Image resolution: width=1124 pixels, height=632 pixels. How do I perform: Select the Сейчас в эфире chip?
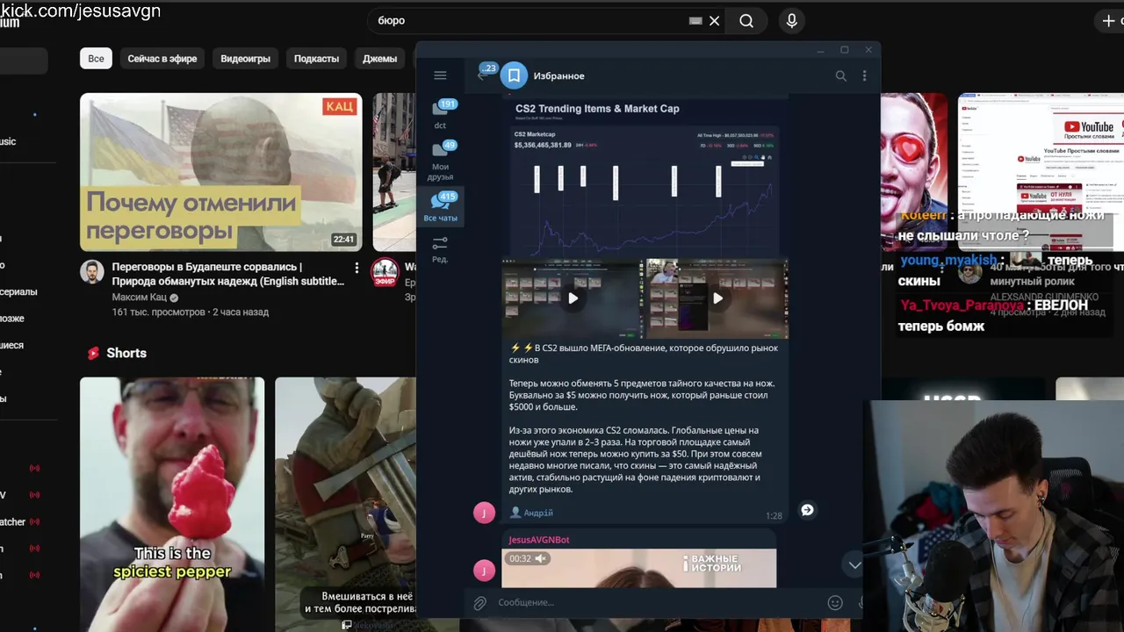(x=162, y=59)
